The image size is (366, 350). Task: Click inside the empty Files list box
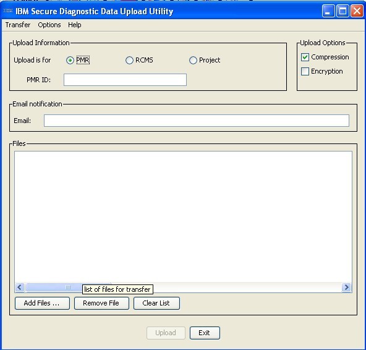pyautogui.click(x=183, y=216)
